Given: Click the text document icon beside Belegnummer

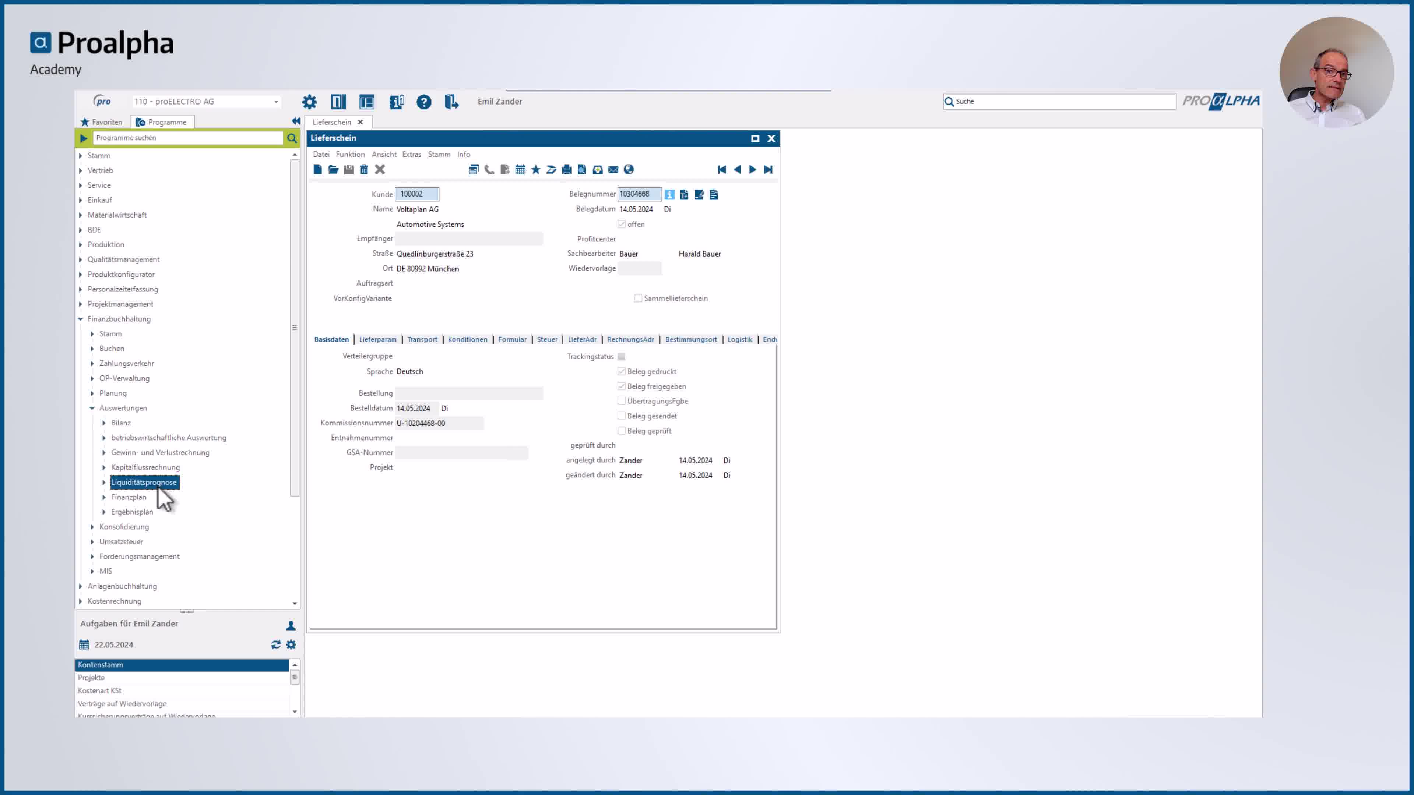Looking at the screenshot, I should pos(714,194).
